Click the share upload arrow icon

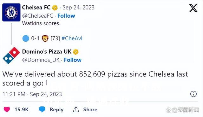(x=76, y=109)
